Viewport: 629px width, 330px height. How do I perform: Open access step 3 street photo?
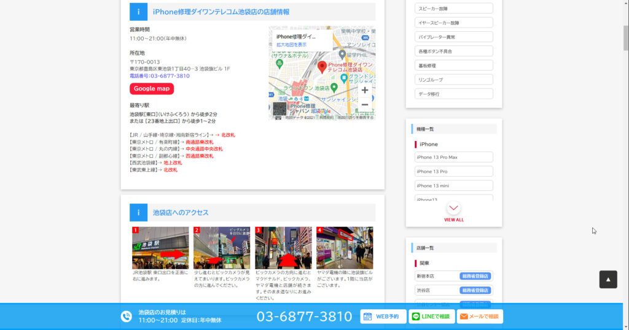(x=283, y=248)
